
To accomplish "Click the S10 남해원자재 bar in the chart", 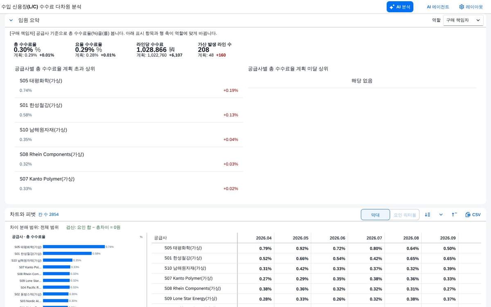I will (x=58, y=260).
